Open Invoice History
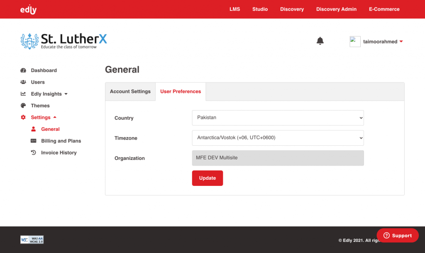The image size is (425, 253). [59, 153]
